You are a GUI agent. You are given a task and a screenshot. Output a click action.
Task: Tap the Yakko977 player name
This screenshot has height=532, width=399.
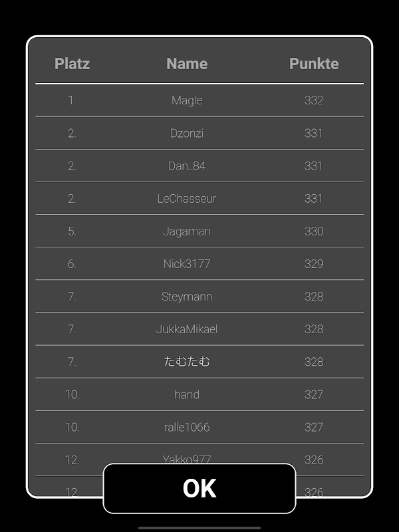point(187,458)
